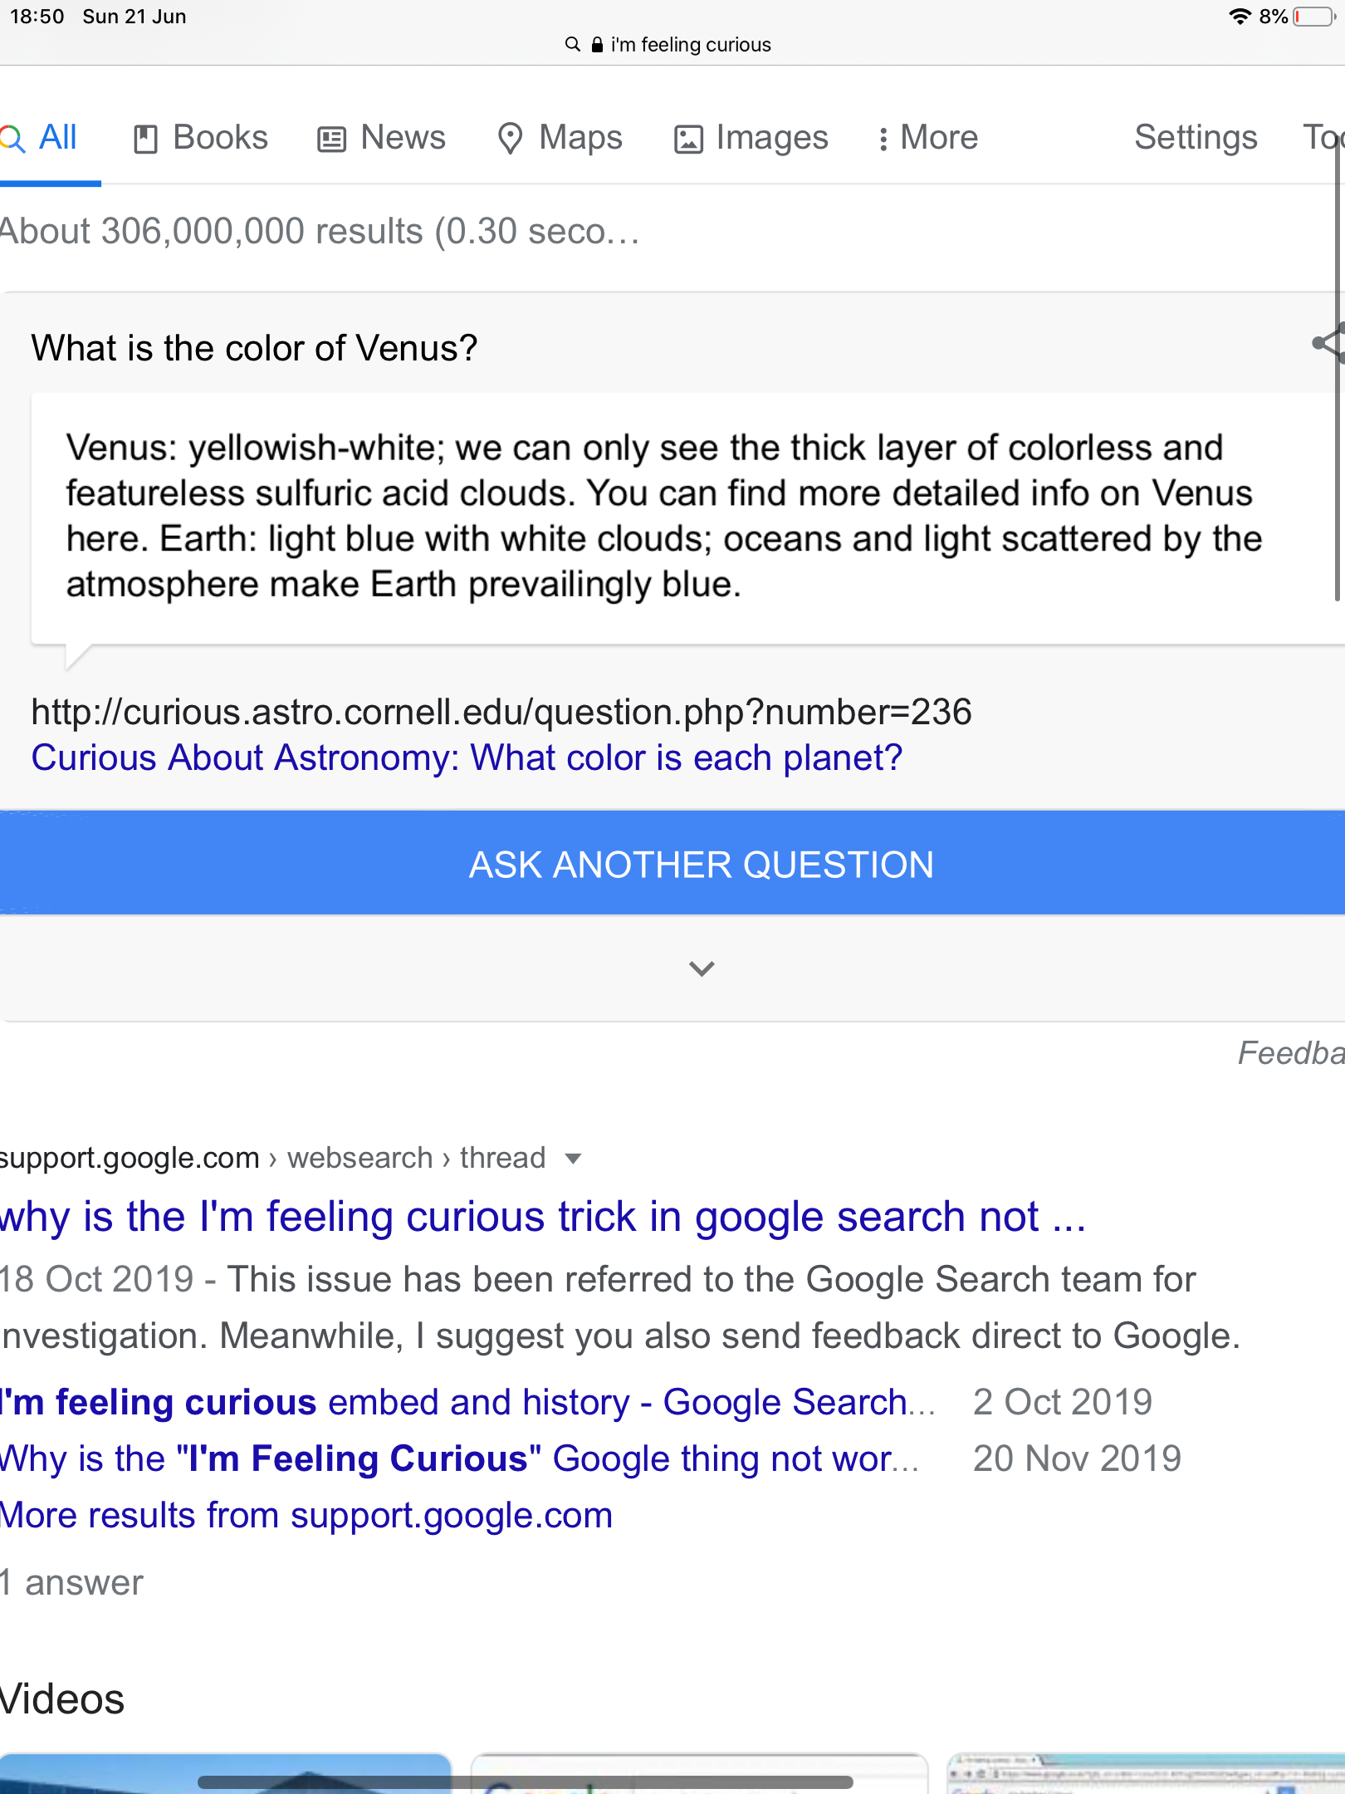Tap the Images tab icon
Image resolution: width=1345 pixels, height=1794 pixels.
688,139
